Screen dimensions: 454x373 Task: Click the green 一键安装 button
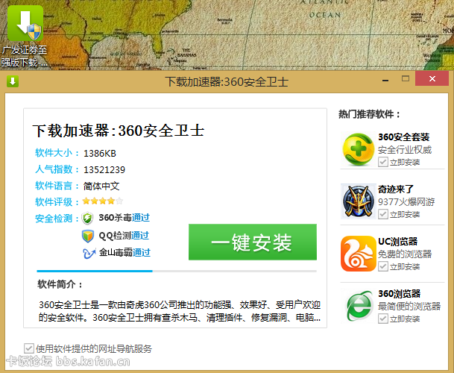(x=253, y=242)
